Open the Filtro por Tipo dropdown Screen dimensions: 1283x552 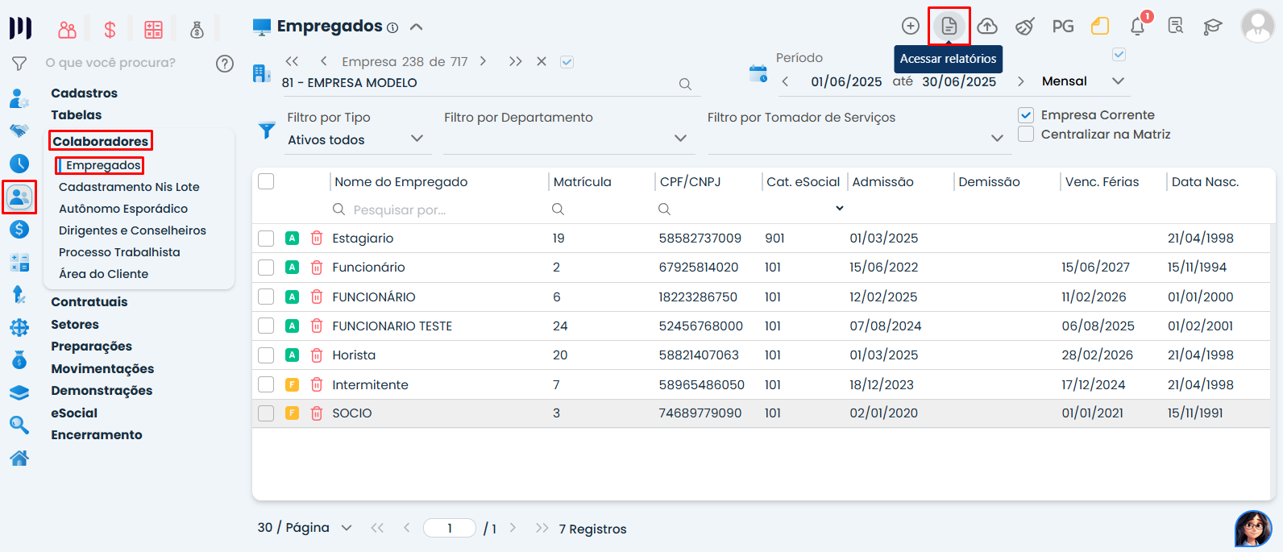click(355, 139)
